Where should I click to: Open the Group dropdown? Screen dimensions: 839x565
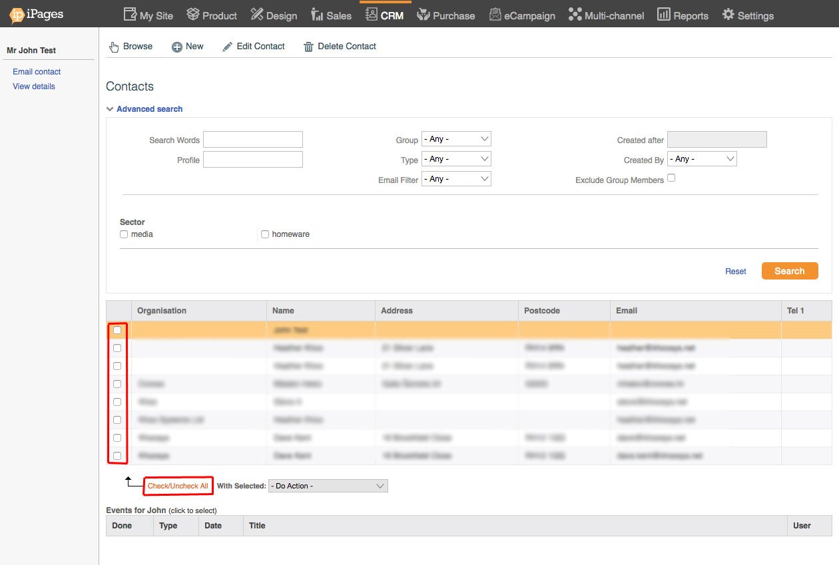point(456,139)
